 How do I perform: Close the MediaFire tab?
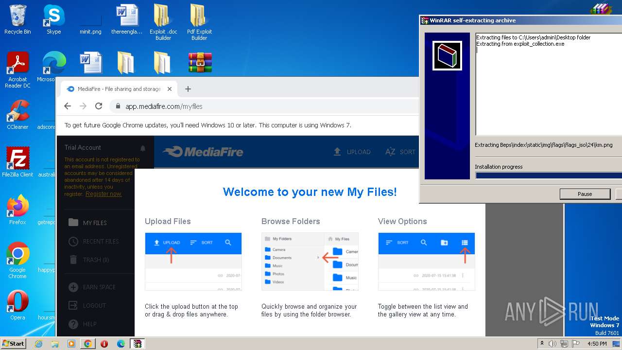click(x=170, y=89)
